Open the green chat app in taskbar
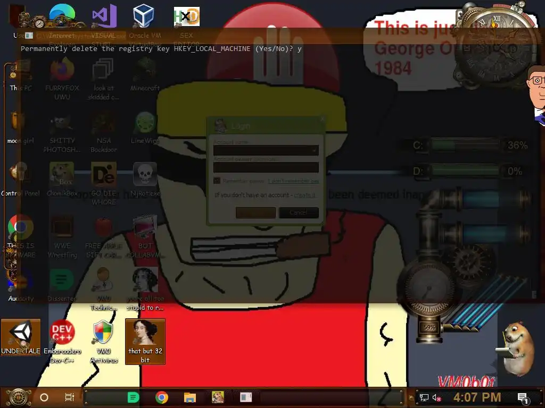The height and width of the screenshot is (408, 545). coord(134,397)
